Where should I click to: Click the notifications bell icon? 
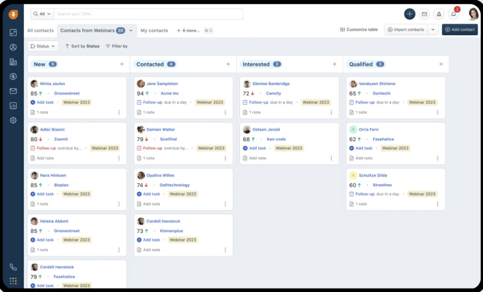pos(454,14)
